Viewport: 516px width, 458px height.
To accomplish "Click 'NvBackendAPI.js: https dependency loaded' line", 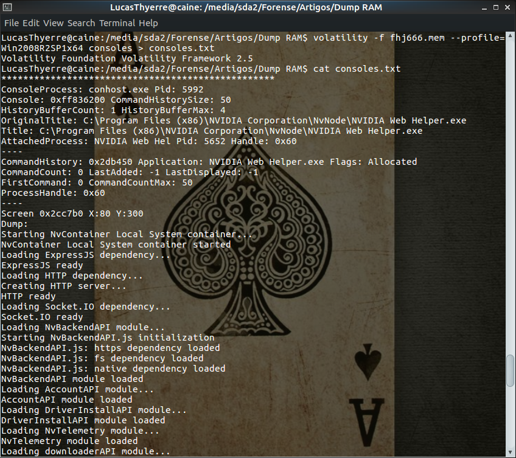I will point(111,348).
